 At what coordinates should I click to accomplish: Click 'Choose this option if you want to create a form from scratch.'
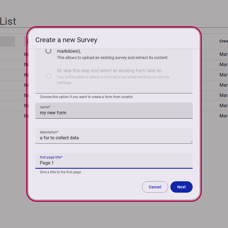pos(87,97)
